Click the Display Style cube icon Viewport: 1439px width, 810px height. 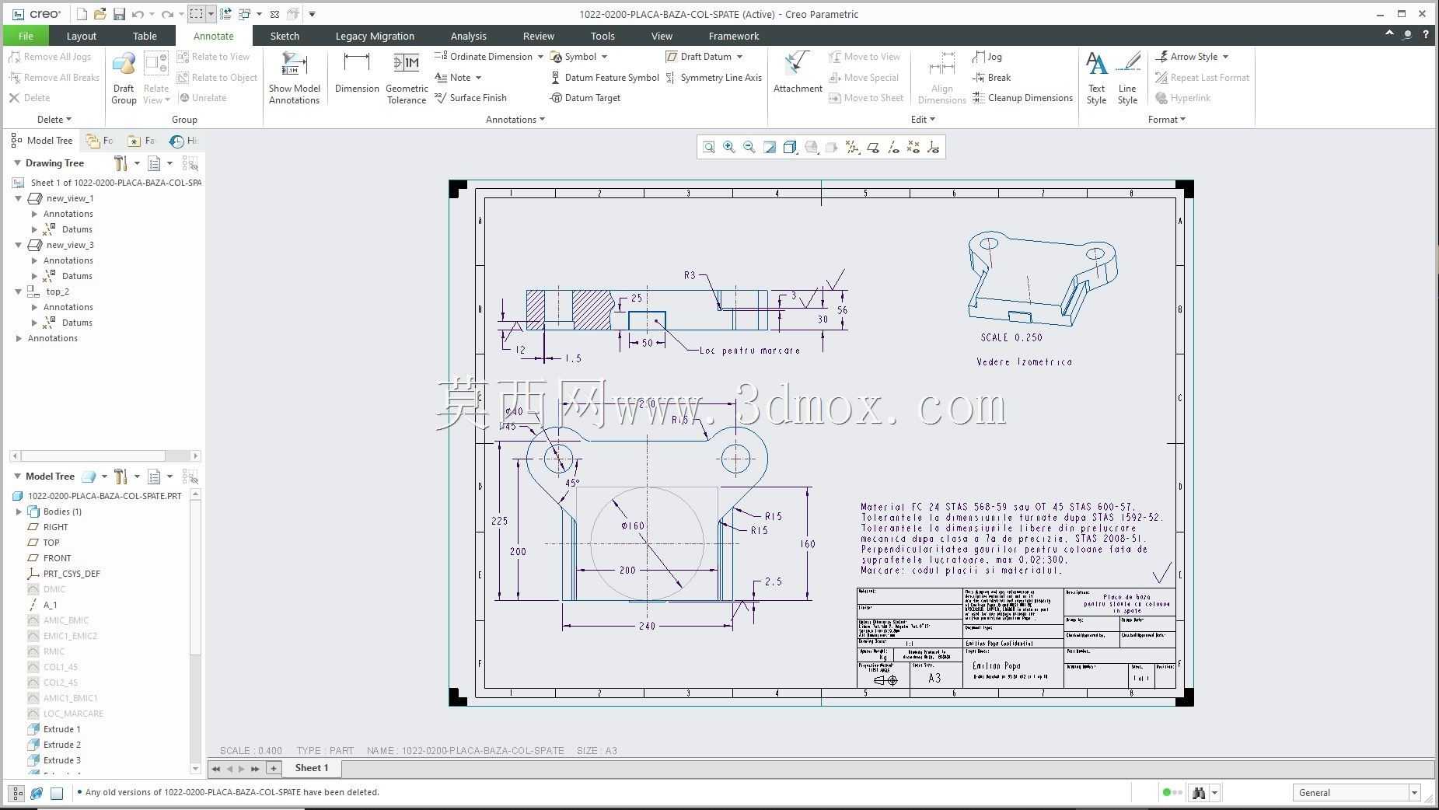click(x=790, y=147)
